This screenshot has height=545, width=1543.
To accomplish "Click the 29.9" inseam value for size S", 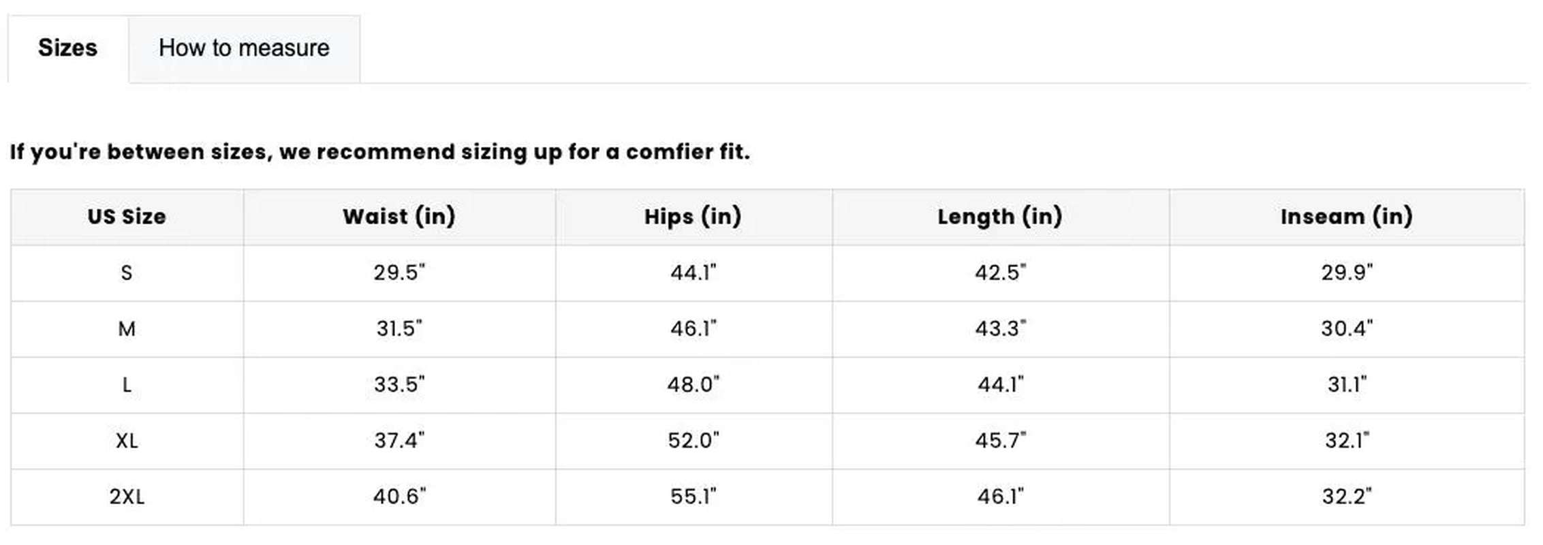I will (1347, 273).
